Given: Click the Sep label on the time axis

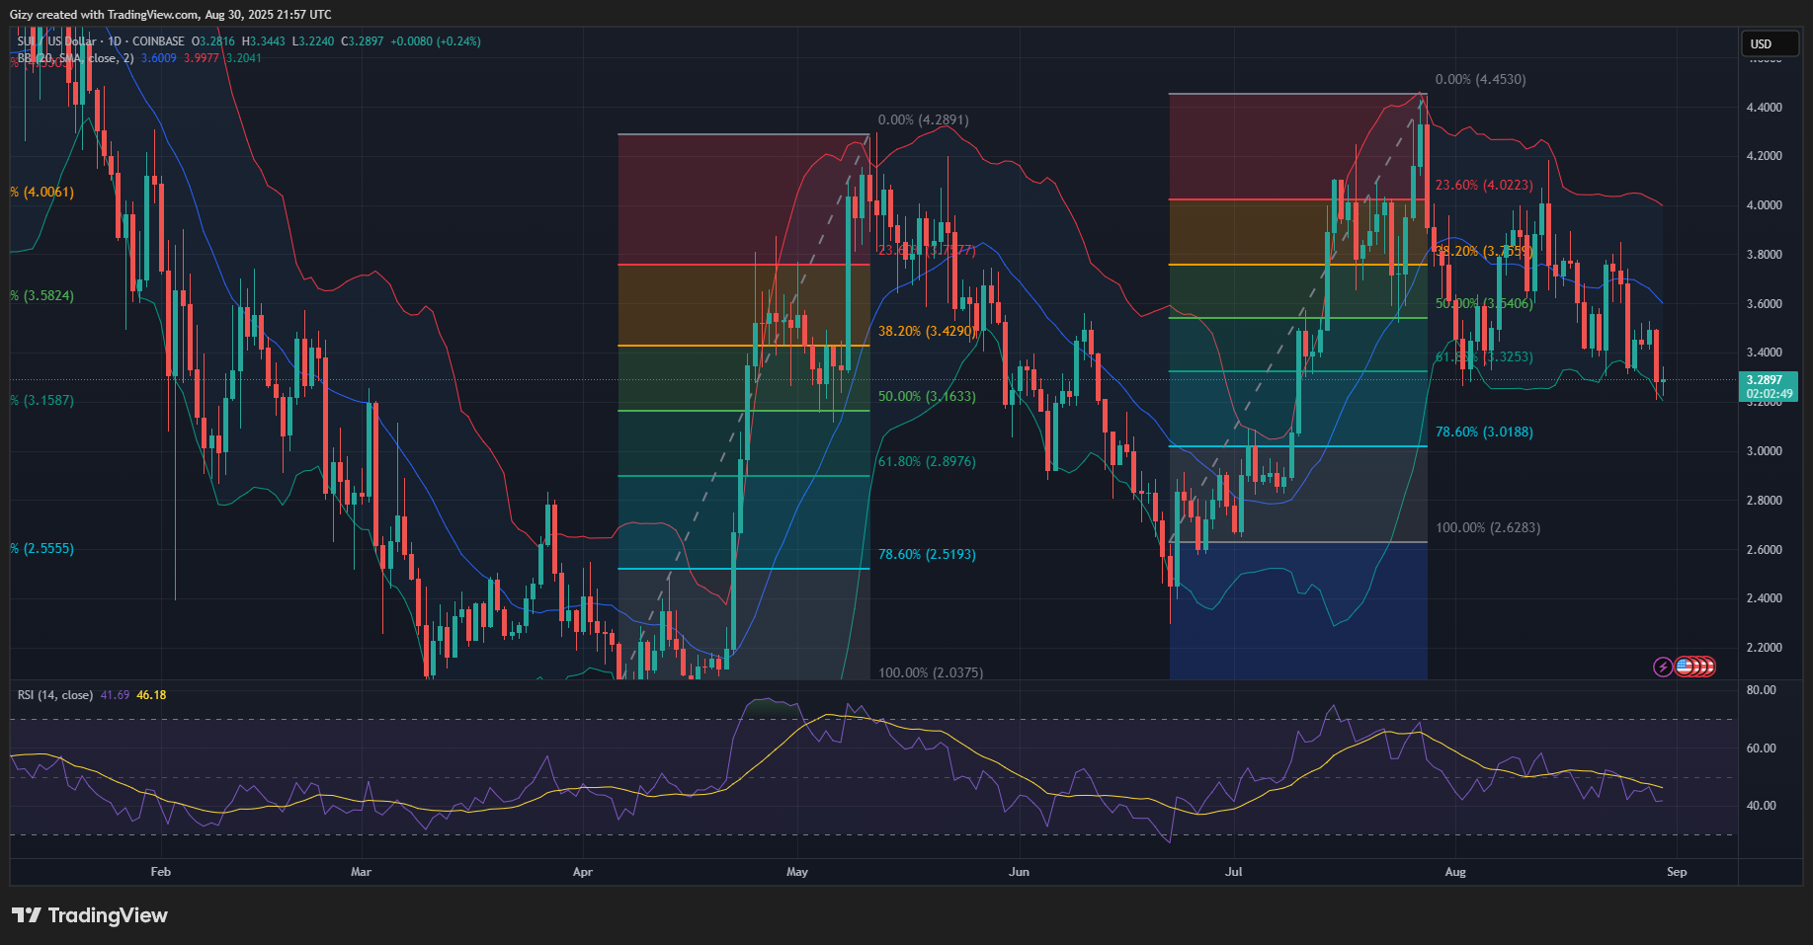Looking at the screenshot, I should pyautogui.click(x=1677, y=872).
